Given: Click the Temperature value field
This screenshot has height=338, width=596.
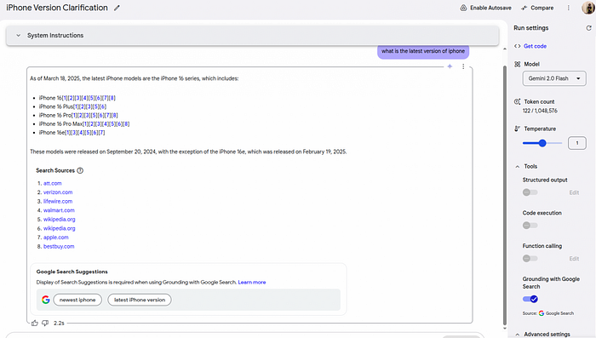Looking at the screenshot, I should (576, 143).
